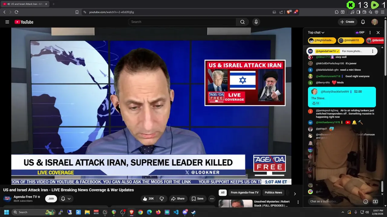This screenshot has width=387, height=217.
Task: Click the share page arrow icon
Action: pyautogui.click(x=281, y=12)
